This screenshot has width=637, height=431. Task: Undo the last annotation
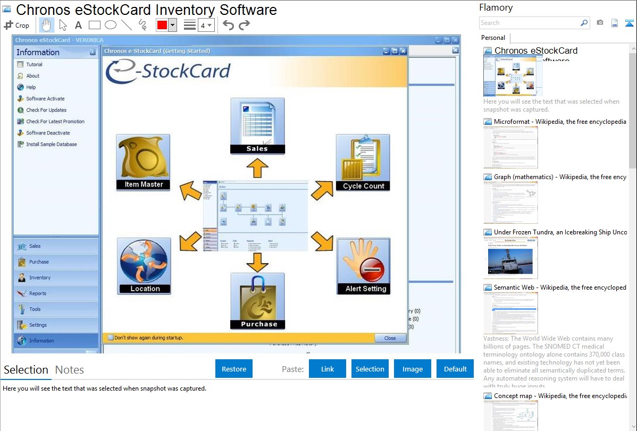(x=228, y=25)
